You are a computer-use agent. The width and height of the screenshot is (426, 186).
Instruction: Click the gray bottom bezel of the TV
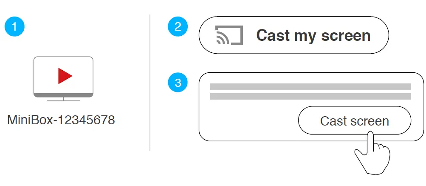coord(63,95)
